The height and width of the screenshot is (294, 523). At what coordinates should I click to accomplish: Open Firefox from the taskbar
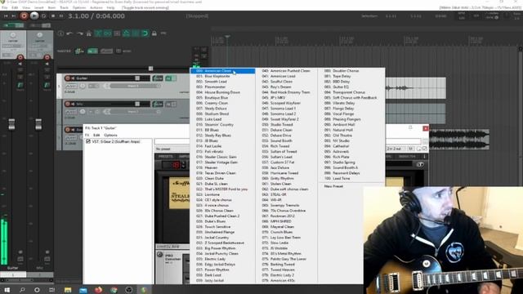pos(98,290)
